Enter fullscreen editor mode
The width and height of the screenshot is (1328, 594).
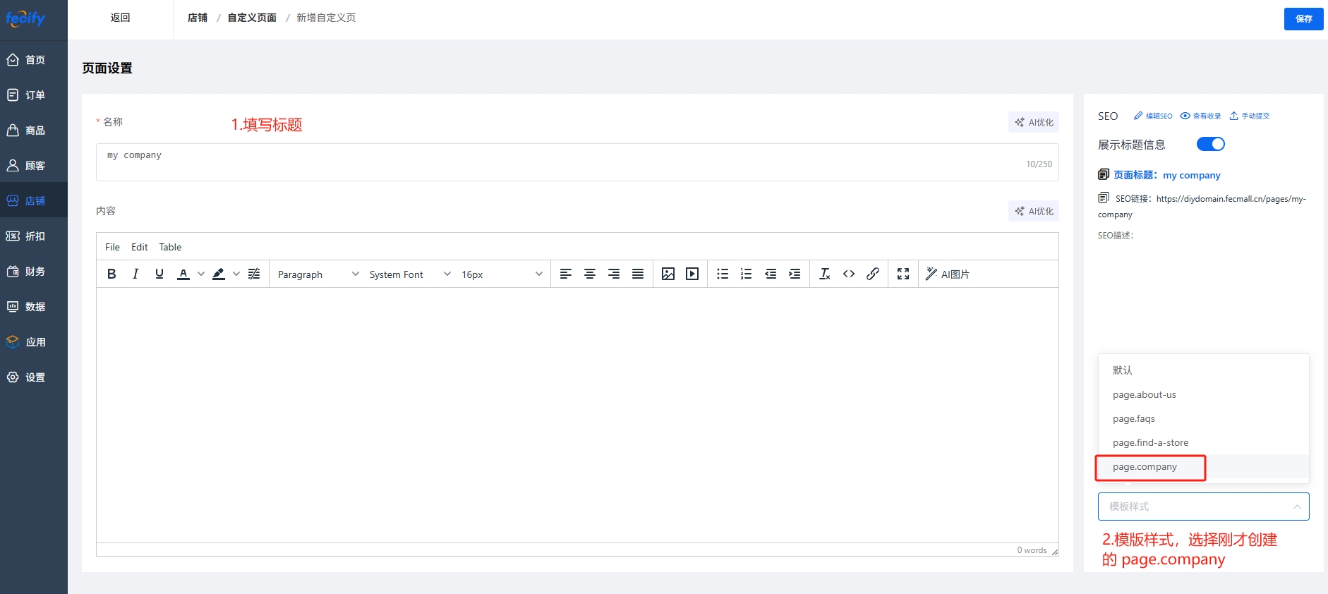903,274
